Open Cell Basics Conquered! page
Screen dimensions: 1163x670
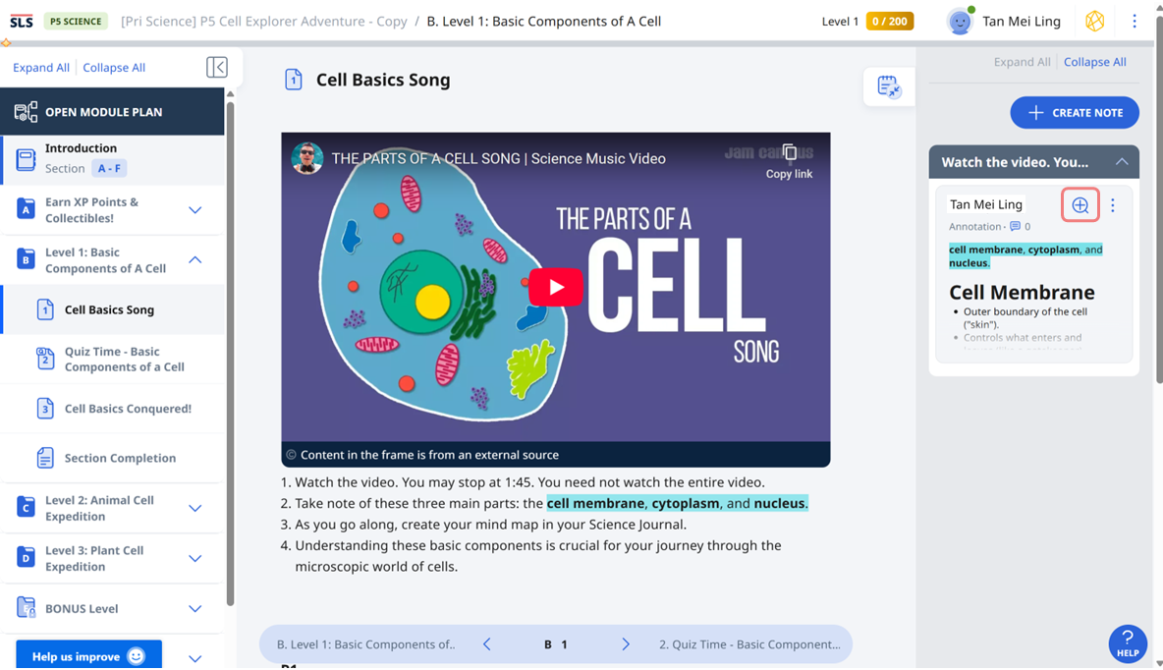coord(128,409)
